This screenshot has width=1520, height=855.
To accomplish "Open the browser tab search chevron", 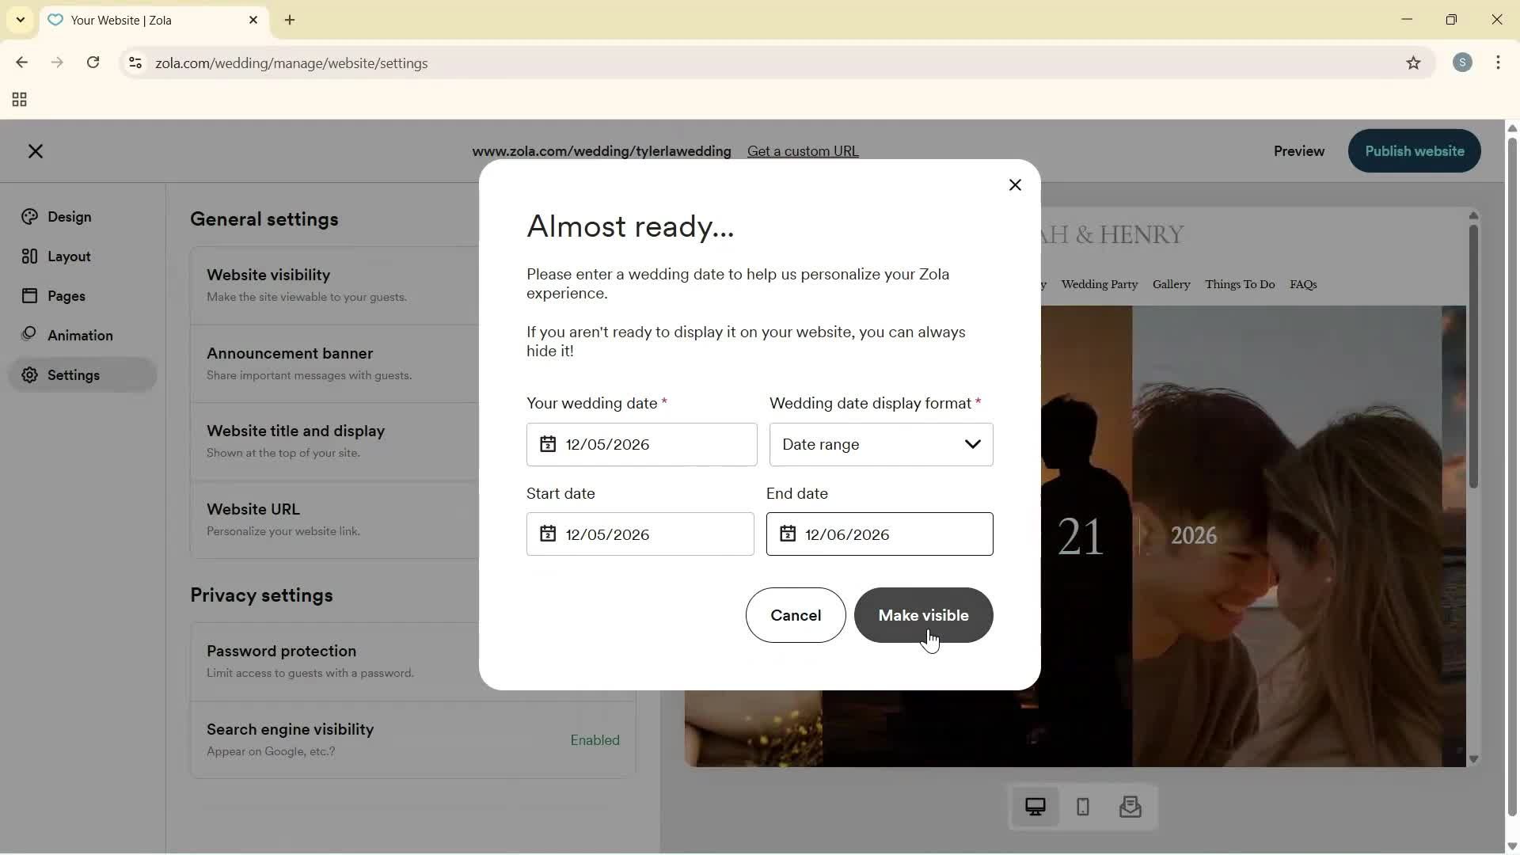I will pyautogui.click(x=20, y=20).
